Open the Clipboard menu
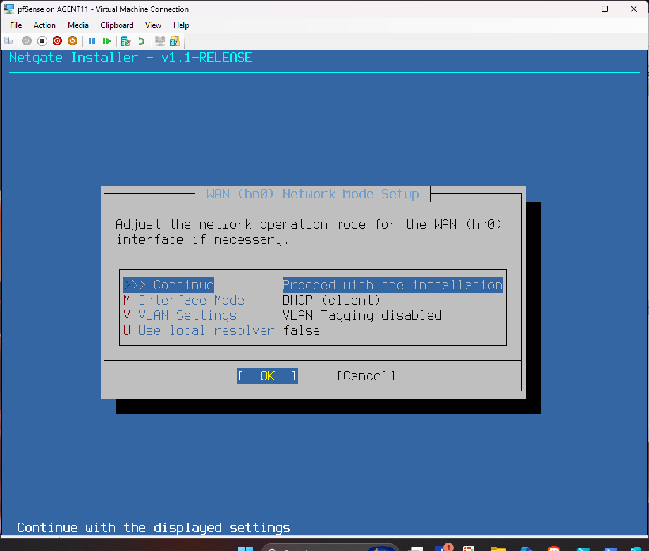Screen dimensions: 649x551 click(117, 25)
